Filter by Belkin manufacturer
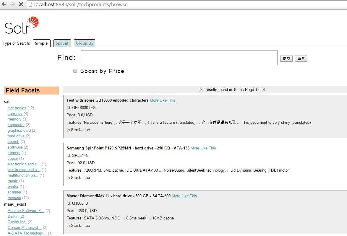The width and height of the screenshot is (347, 236). (13, 216)
